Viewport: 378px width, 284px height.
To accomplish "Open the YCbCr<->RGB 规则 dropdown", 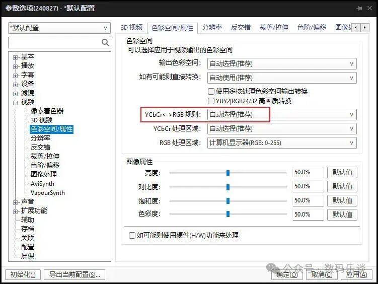I will pyautogui.click(x=282, y=114).
